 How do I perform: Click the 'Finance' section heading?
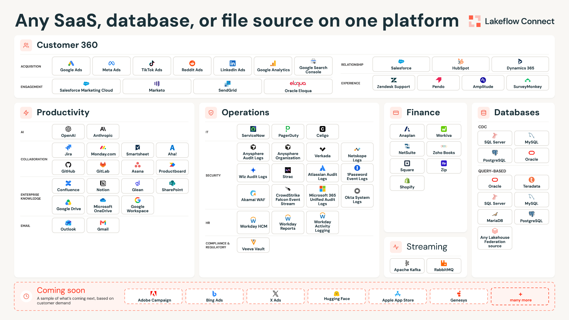click(423, 112)
